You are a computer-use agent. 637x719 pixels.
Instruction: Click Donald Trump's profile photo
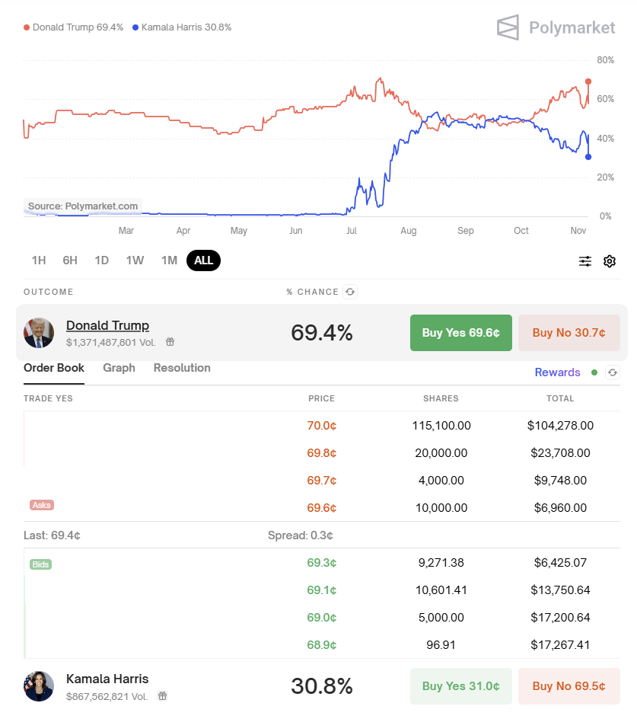point(39,333)
